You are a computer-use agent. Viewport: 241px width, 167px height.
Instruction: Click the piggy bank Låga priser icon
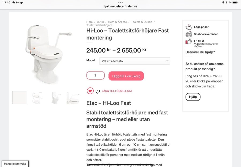pos(189,27)
